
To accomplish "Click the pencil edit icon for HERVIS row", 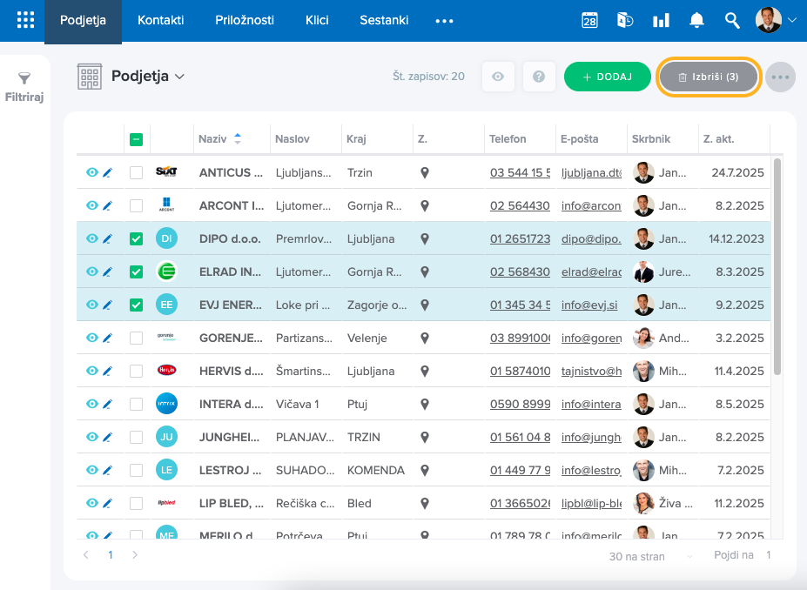I will (x=108, y=371).
